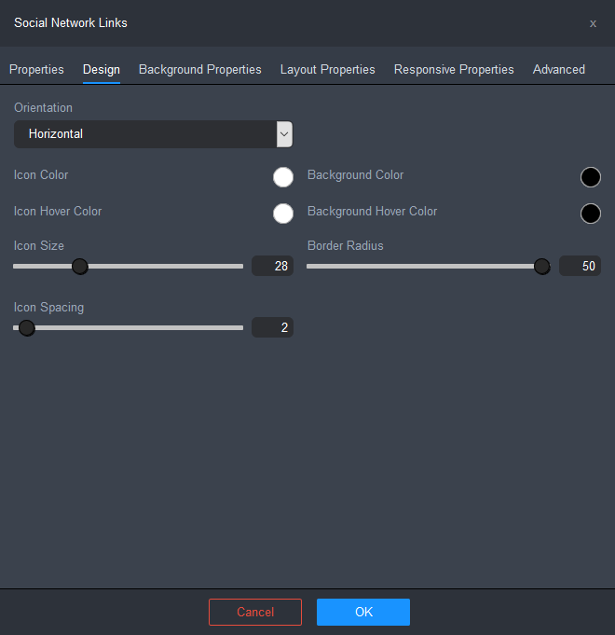Open the Icon Hover Color swatch
This screenshot has height=635, width=615.
click(283, 214)
